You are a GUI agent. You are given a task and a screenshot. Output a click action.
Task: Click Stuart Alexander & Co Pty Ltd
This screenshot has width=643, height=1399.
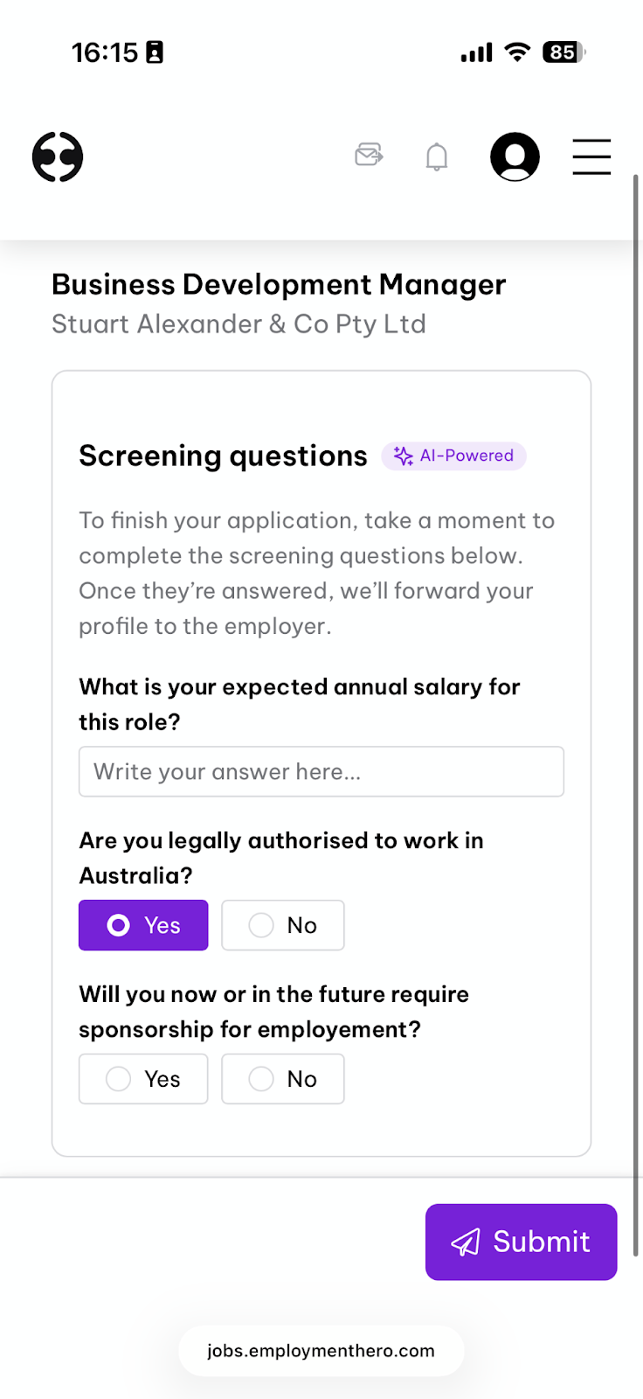pos(239,324)
